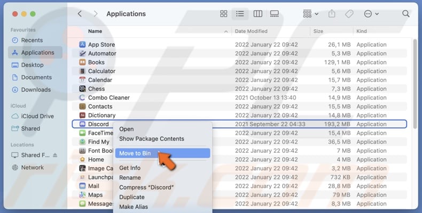Click the Search magnifier icon
The image size is (422, 213).
tap(406, 14)
